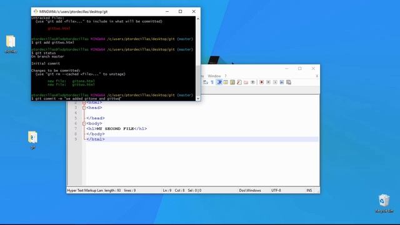
Task: Click the 'Hyper Text Markup Lan' status entry
Action: pos(85,191)
